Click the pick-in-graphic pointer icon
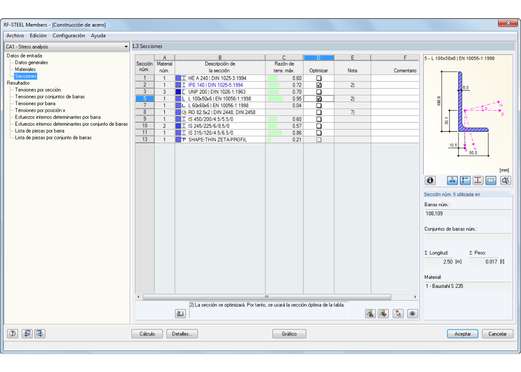Image resolution: width=521 pixels, height=372 pixels. (398, 313)
